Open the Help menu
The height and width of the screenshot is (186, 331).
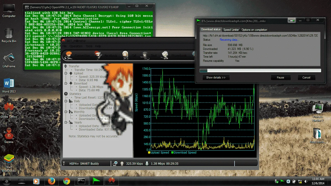(x=98, y=46)
